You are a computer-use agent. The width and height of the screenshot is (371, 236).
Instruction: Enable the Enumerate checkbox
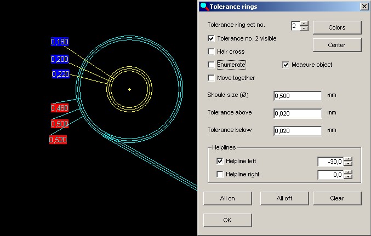click(x=211, y=65)
